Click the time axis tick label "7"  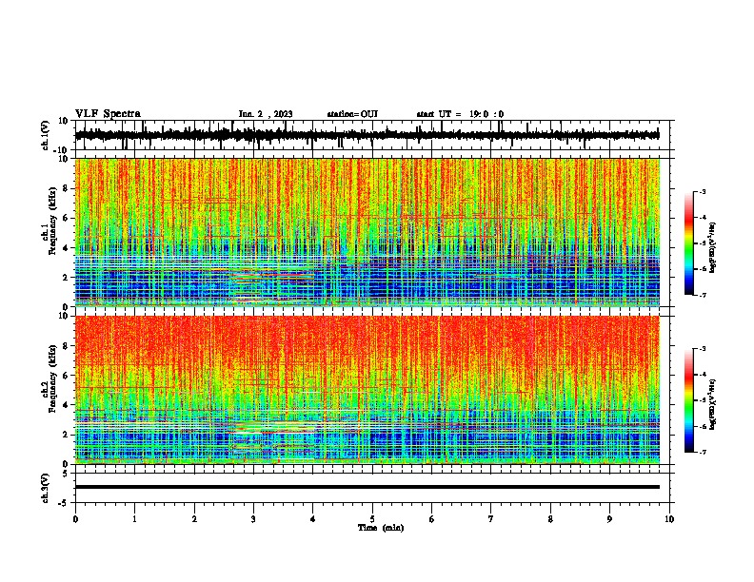click(491, 519)
